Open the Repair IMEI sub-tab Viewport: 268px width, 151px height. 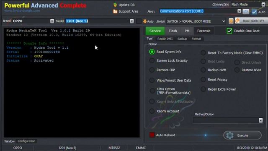[x=165, y=39]
